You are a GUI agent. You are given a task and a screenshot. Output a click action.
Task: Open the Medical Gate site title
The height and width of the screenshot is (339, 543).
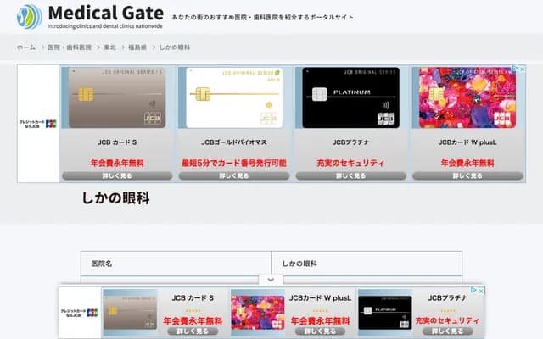click(106, 14)
